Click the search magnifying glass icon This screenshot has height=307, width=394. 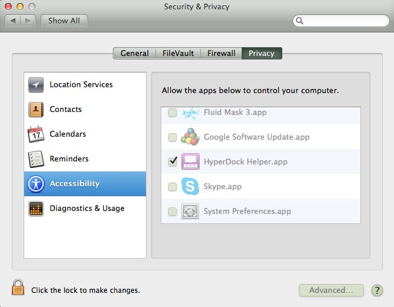(x=299, y=21)
